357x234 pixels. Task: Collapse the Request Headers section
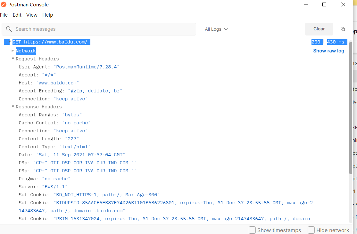coord(13,59)
